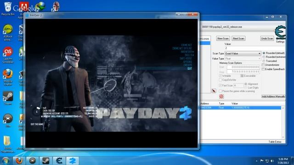Switch to Cheat Engine in the taskbar
This screenshot has height=165, width=294.
click(x=59, y=161)
